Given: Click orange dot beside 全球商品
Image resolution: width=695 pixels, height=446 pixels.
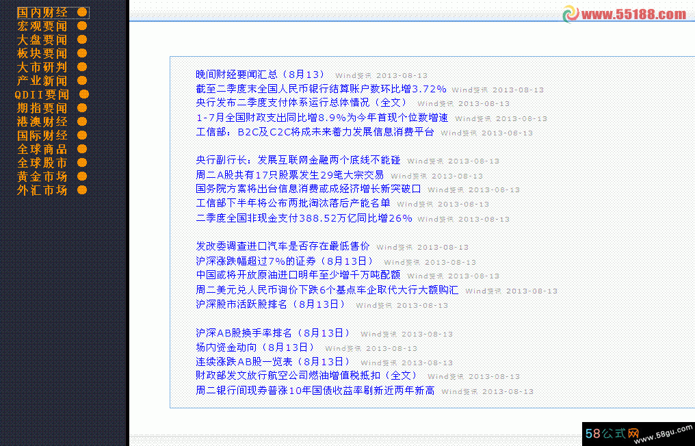Looking at the screenshot, I should tap(82, 149).
